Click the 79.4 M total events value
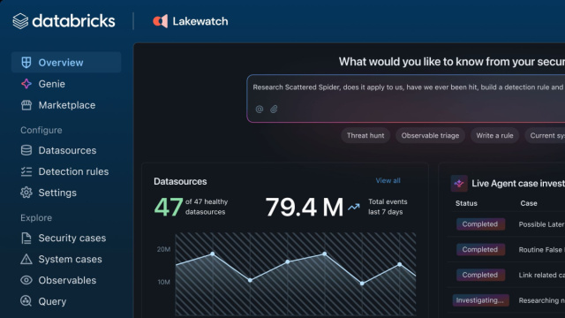The width and height of the screenshot is (565, 318). pyautogui.click(x=305, y=207)
